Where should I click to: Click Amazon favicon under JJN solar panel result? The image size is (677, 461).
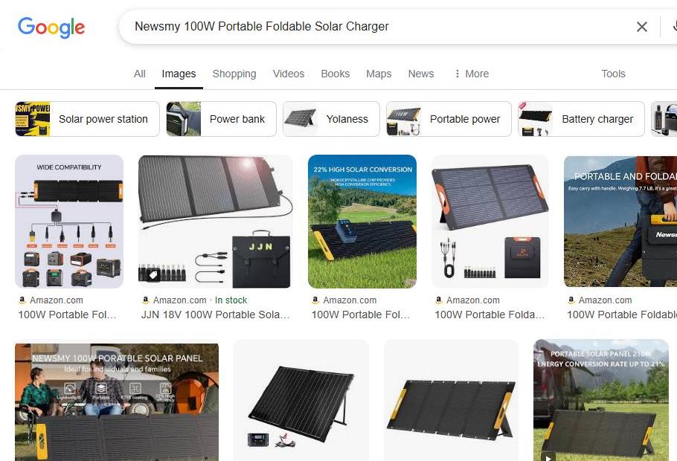(x=146, y=300)
